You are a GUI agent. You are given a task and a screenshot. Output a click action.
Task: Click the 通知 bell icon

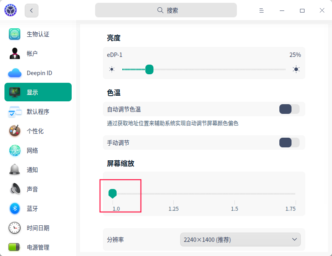15,170
